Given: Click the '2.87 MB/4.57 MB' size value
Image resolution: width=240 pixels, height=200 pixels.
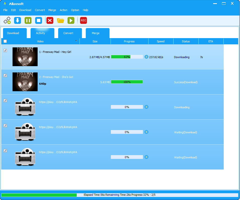Looking at the screenshot, I should pos(100,57).
